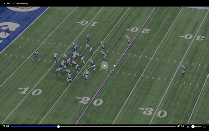Click the current time 00:04
Viewport: 209px width, 131px height.
[6, 126]
